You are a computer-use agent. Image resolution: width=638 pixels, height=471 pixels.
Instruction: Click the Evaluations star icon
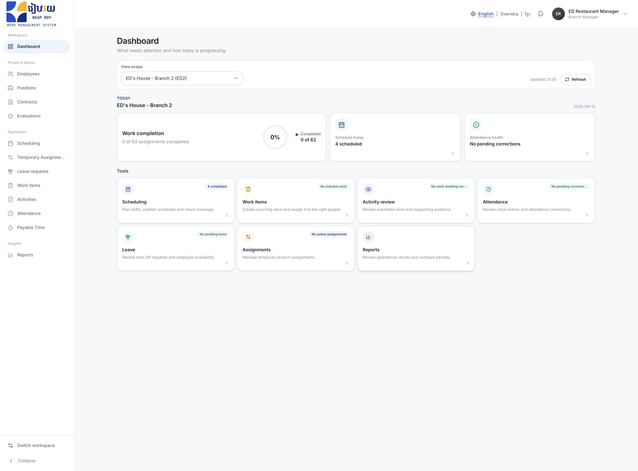pyautogui.click(x=11, y=116)
